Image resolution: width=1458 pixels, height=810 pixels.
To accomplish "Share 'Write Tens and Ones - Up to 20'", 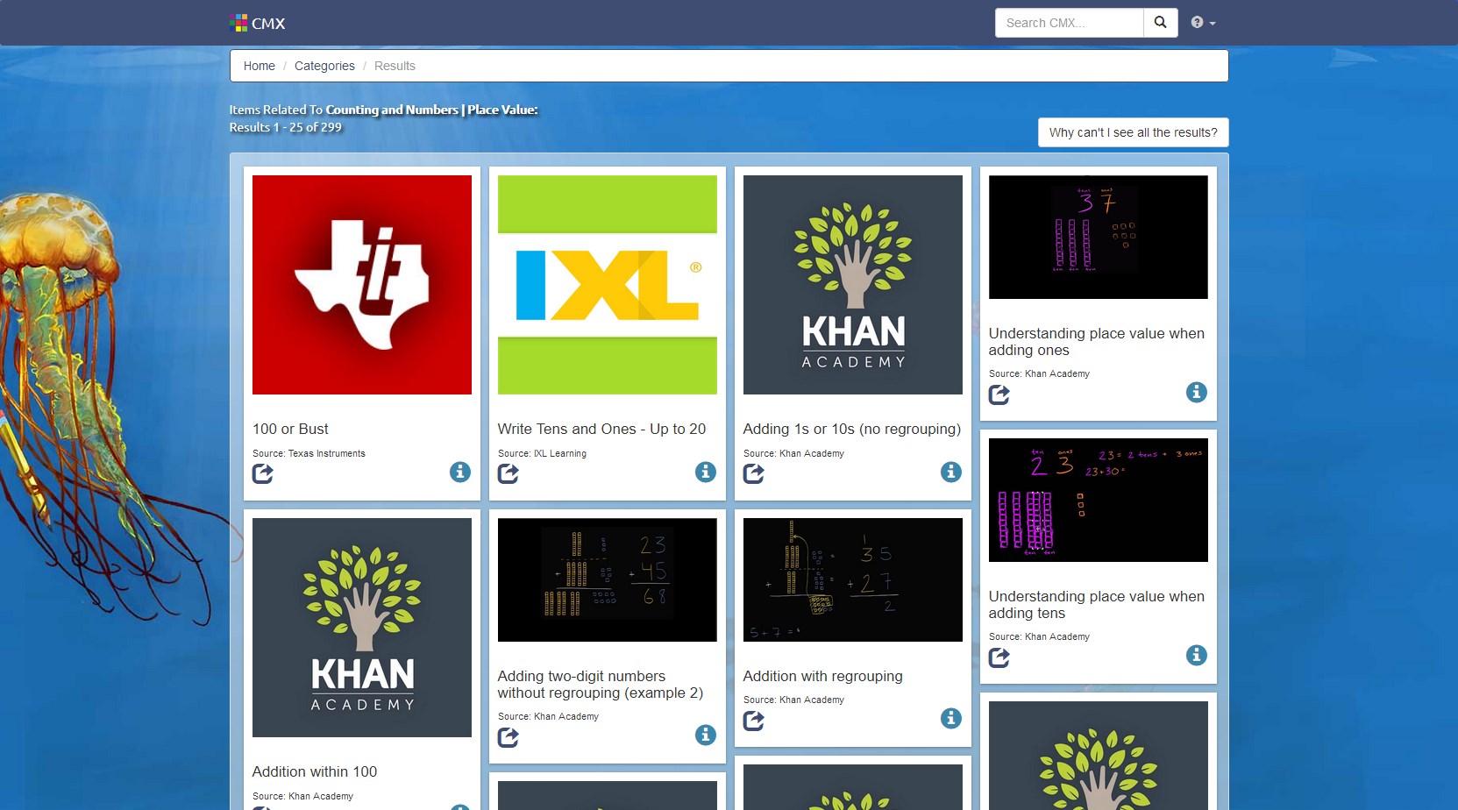I will coord(509,473).
